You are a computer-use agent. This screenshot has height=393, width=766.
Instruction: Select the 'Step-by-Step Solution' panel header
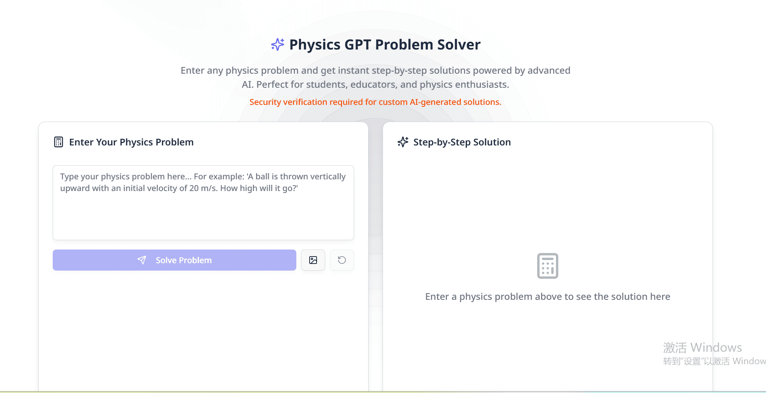[462, 142]
